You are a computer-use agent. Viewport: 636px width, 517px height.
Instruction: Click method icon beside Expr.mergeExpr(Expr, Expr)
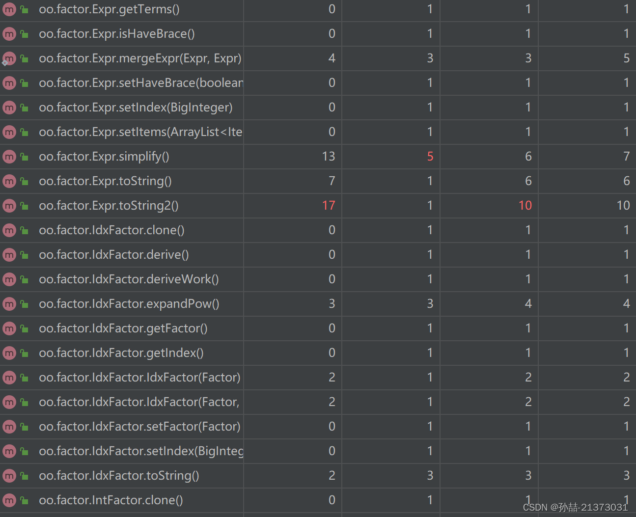pos(9,58)
